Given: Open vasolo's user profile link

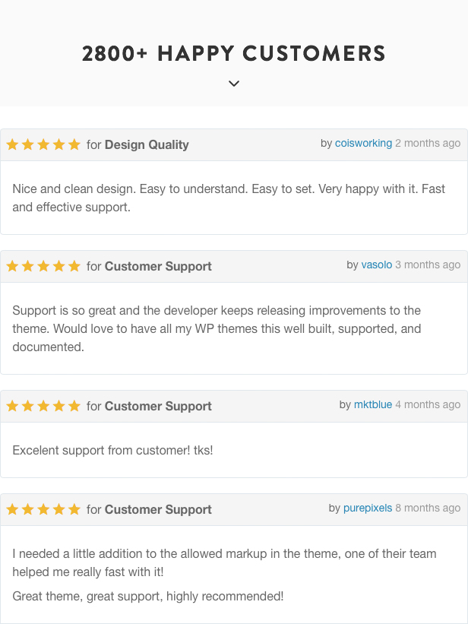Looking at the screenshot, I should 377,264.
